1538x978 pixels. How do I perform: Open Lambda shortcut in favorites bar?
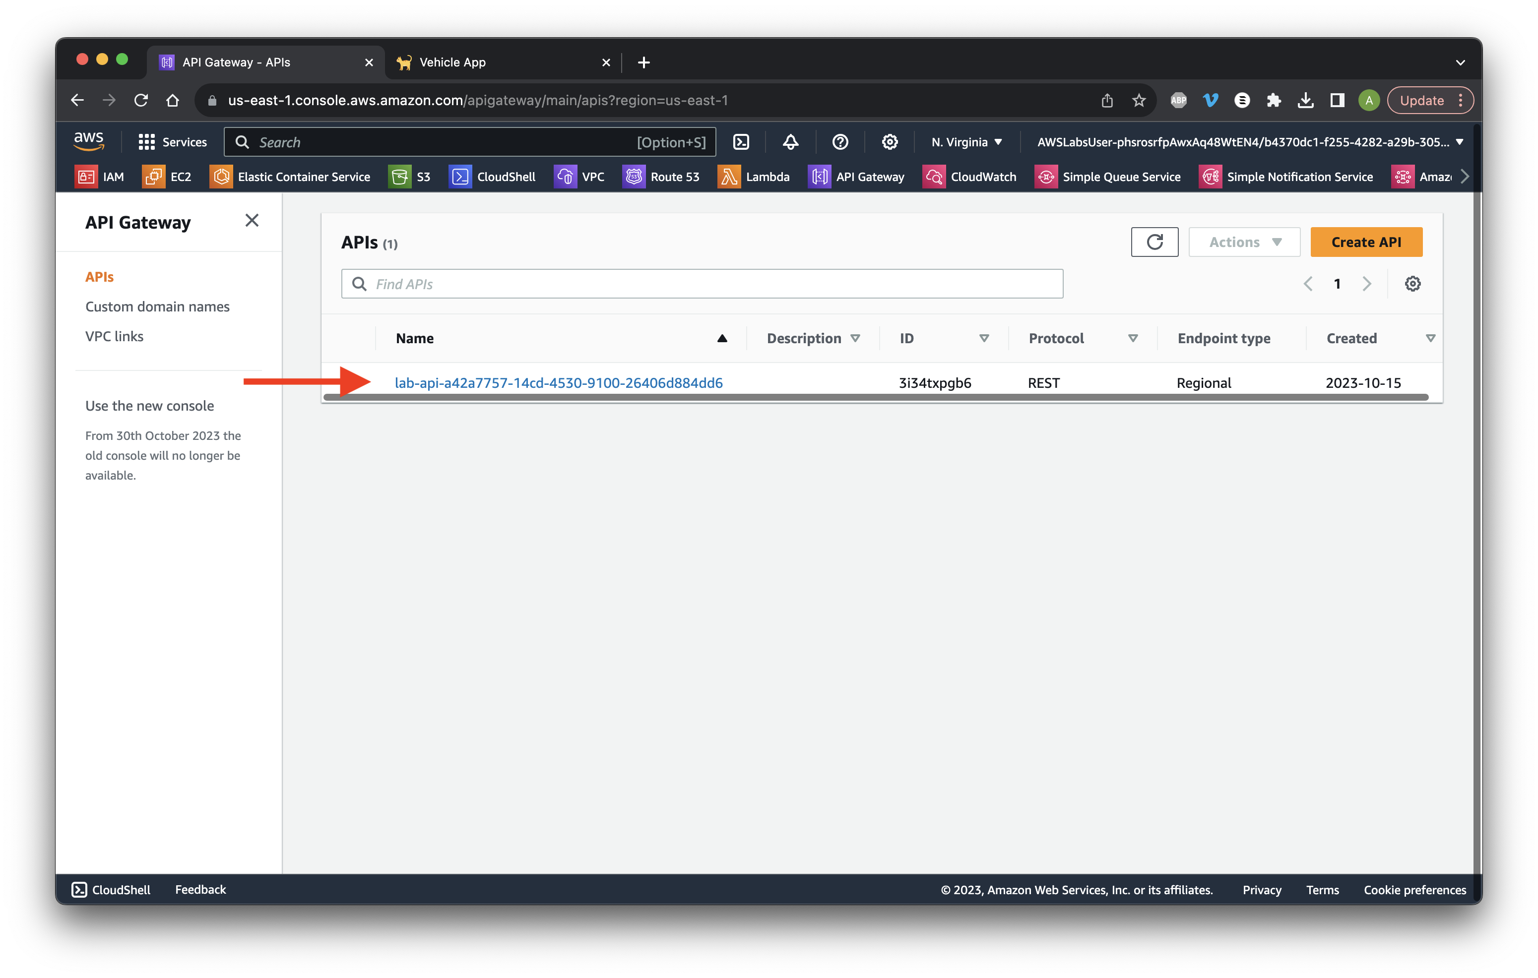coord(754,177)
